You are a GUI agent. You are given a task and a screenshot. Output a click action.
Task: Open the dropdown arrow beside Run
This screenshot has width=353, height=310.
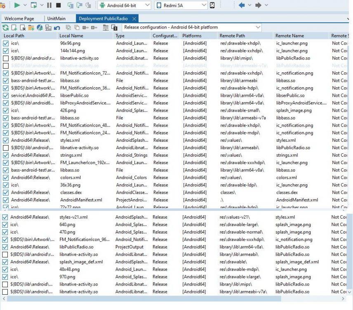[25, 5]
